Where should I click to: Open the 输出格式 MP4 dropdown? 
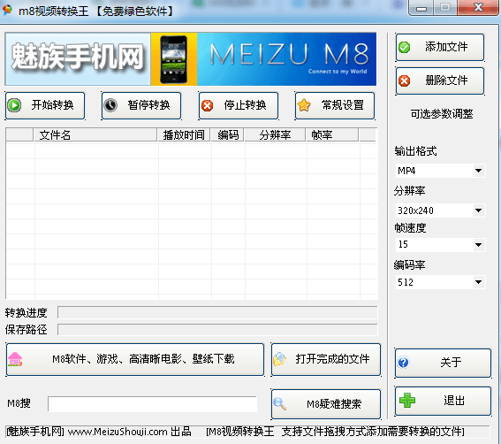coord(478,171)
